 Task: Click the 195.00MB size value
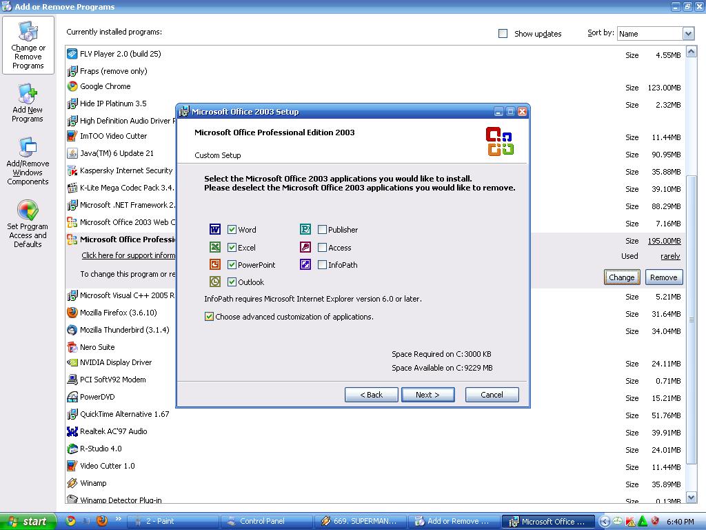click(664, 241)
